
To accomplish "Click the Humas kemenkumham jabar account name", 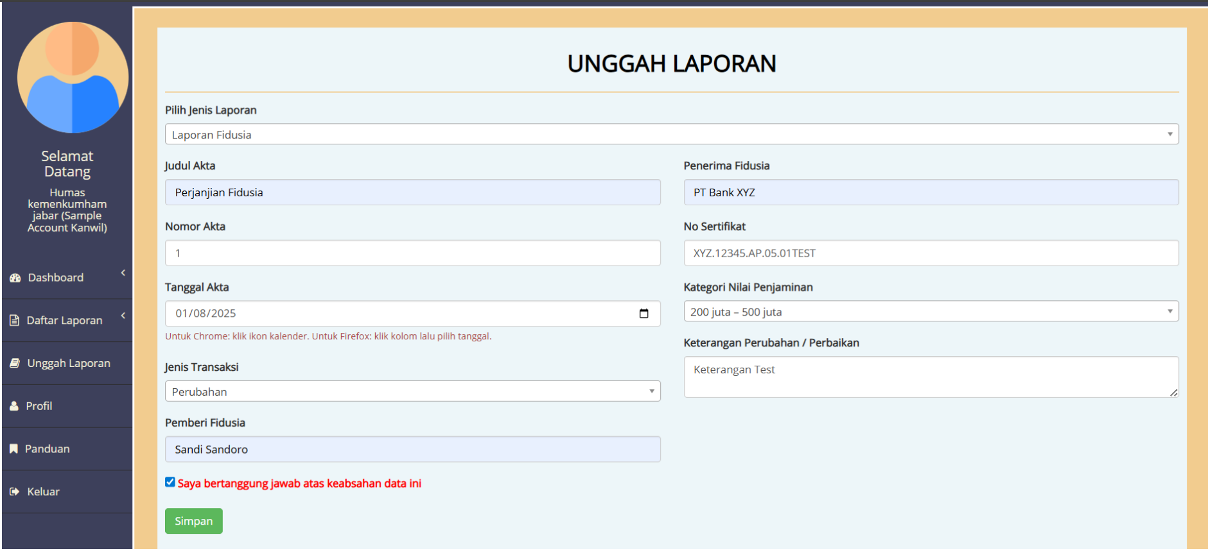I will click(x=67, y=210).
